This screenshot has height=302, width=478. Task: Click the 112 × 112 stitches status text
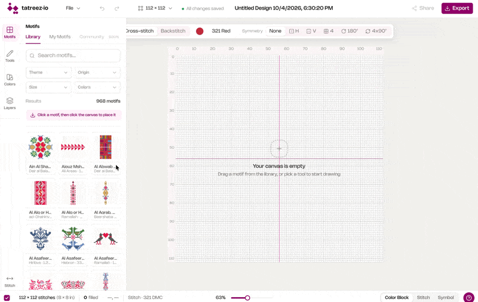(47, 297)
